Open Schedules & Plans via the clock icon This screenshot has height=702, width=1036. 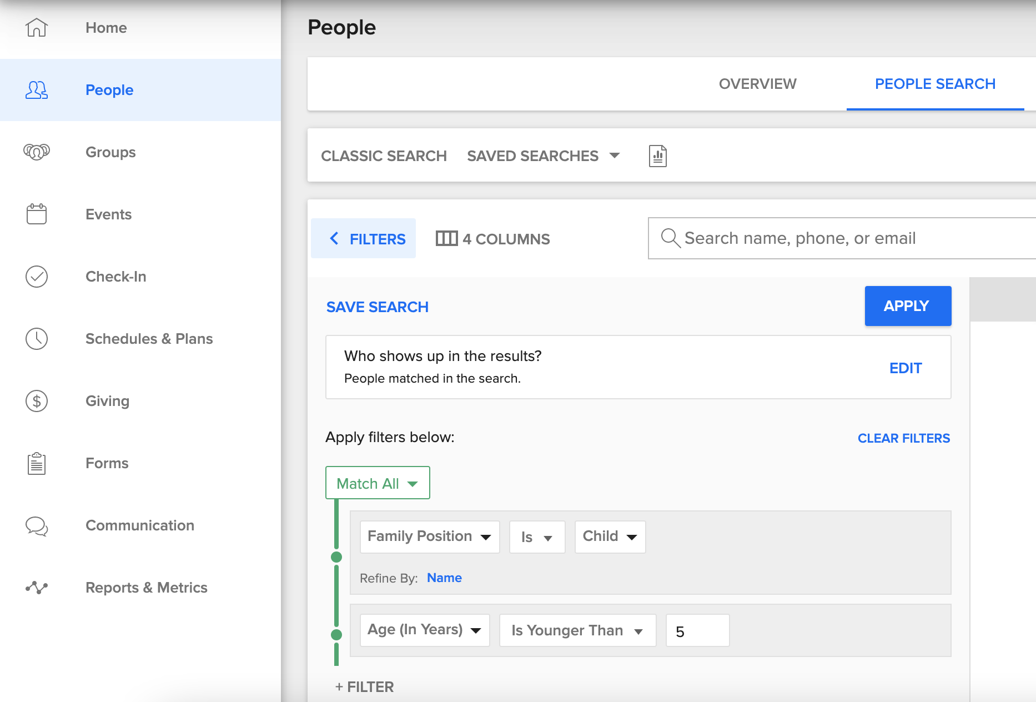pyautogui.click(x=36, y=339)
